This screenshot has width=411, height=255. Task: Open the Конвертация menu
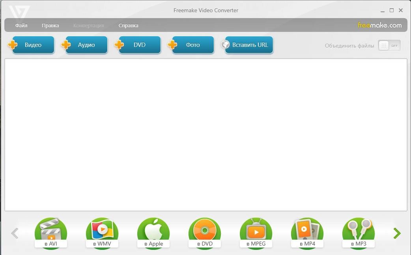point(89,25)
